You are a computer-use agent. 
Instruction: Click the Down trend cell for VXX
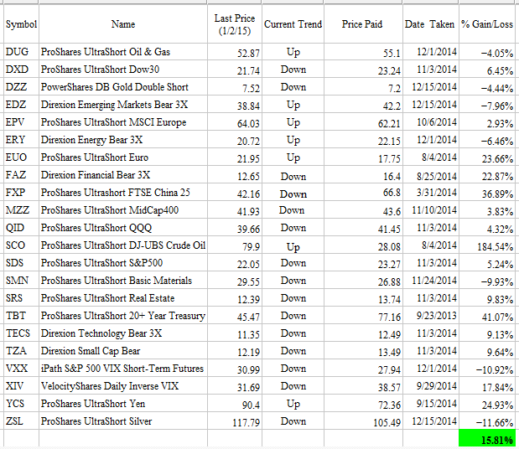pyautogui.click(x=293, y=369)
